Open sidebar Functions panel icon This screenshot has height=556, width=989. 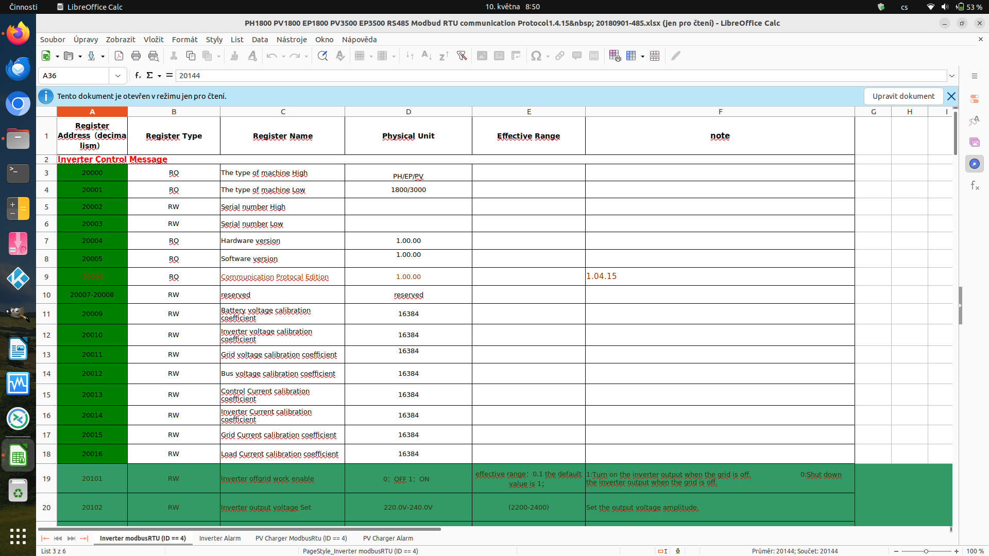click(x=974, y=185)
